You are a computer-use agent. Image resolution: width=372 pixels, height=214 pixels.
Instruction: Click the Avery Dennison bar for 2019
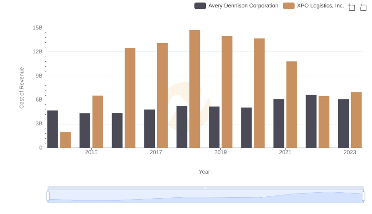214,127
